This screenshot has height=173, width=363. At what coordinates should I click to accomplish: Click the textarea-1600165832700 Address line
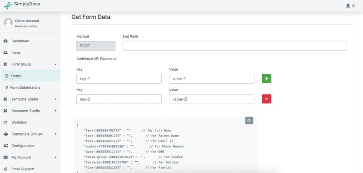131,163
